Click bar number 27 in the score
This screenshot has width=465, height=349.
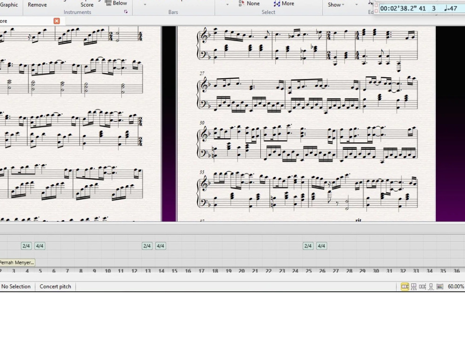point(202,74)
